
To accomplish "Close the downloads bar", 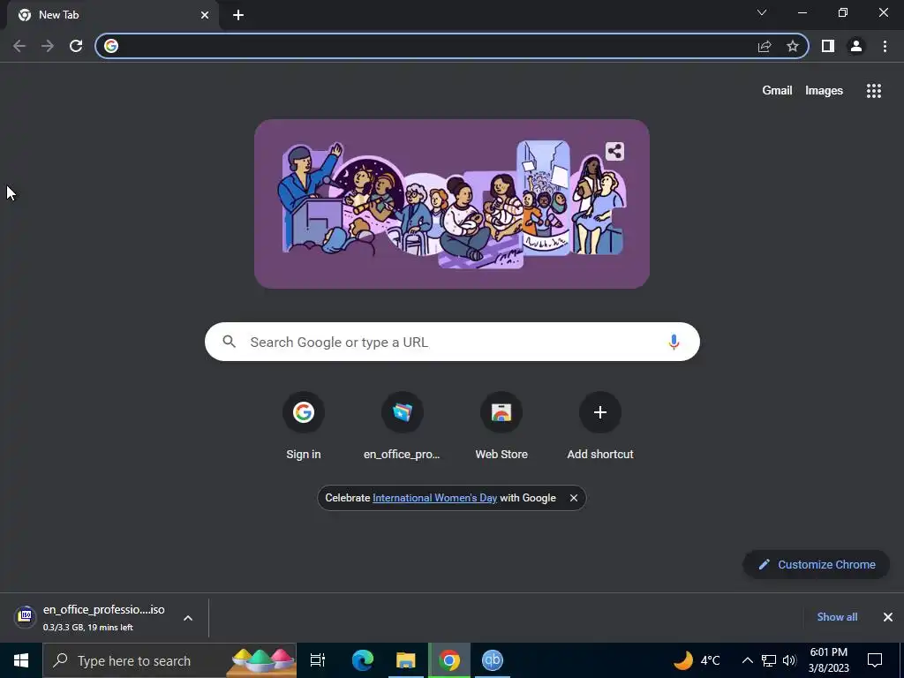I will [x=888, y=617].
